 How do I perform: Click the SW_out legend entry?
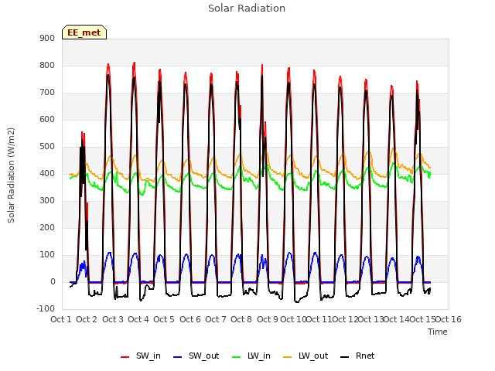coord(196,356)
